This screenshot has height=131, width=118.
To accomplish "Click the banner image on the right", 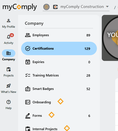I will 110,38.
